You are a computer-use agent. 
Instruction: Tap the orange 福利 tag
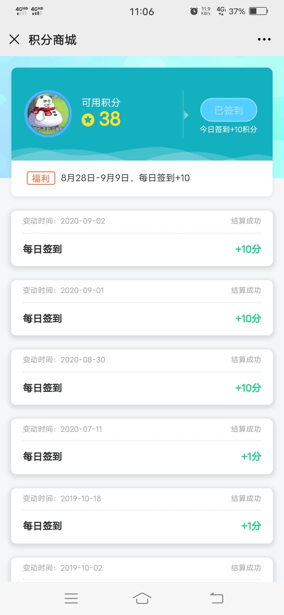(x=41, y=178)
